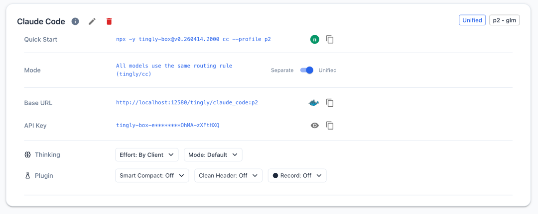Click the Mode row label

point(32,70)
